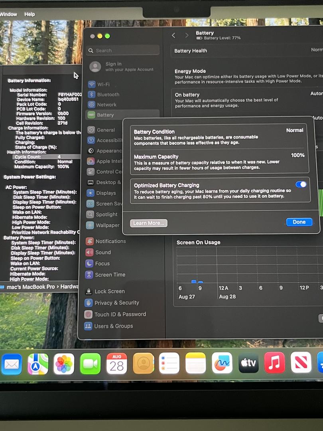Image resolution: width=323 pixels, height=431 pixels.
Task: Go back using toolbar back chevron
Action: point(173,36)
